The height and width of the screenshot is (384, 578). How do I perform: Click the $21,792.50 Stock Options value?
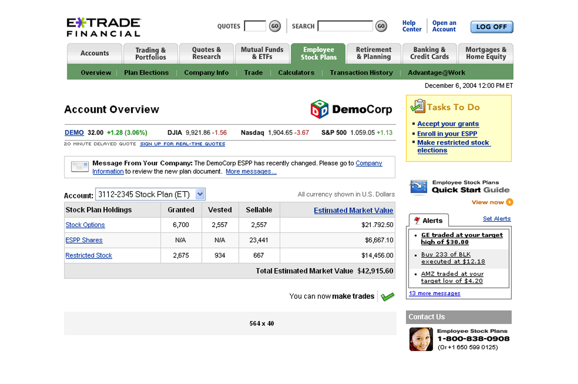(377, 225)
